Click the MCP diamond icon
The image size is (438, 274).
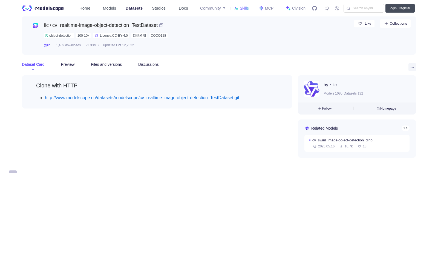click(x=261, y=8)
